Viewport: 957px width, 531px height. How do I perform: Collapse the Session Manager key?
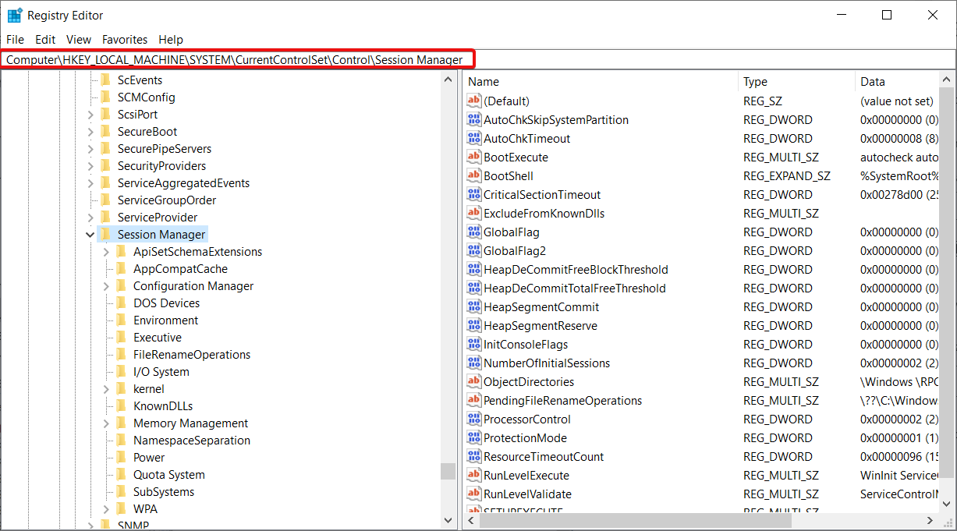[x=90, y=234]
